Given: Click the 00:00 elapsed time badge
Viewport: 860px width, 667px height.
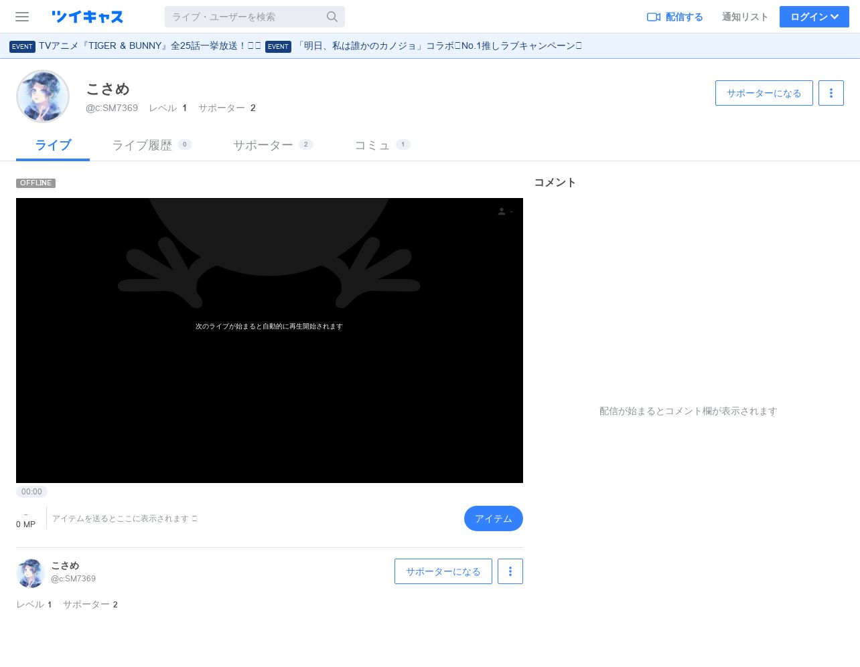Looking at the screenshot, I should click(x=31, y=492).
